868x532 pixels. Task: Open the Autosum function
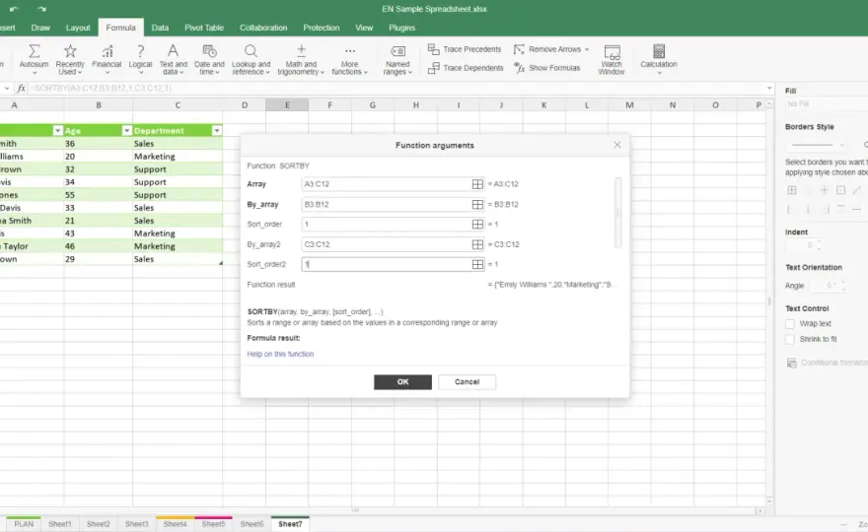(x=34, y=59)
